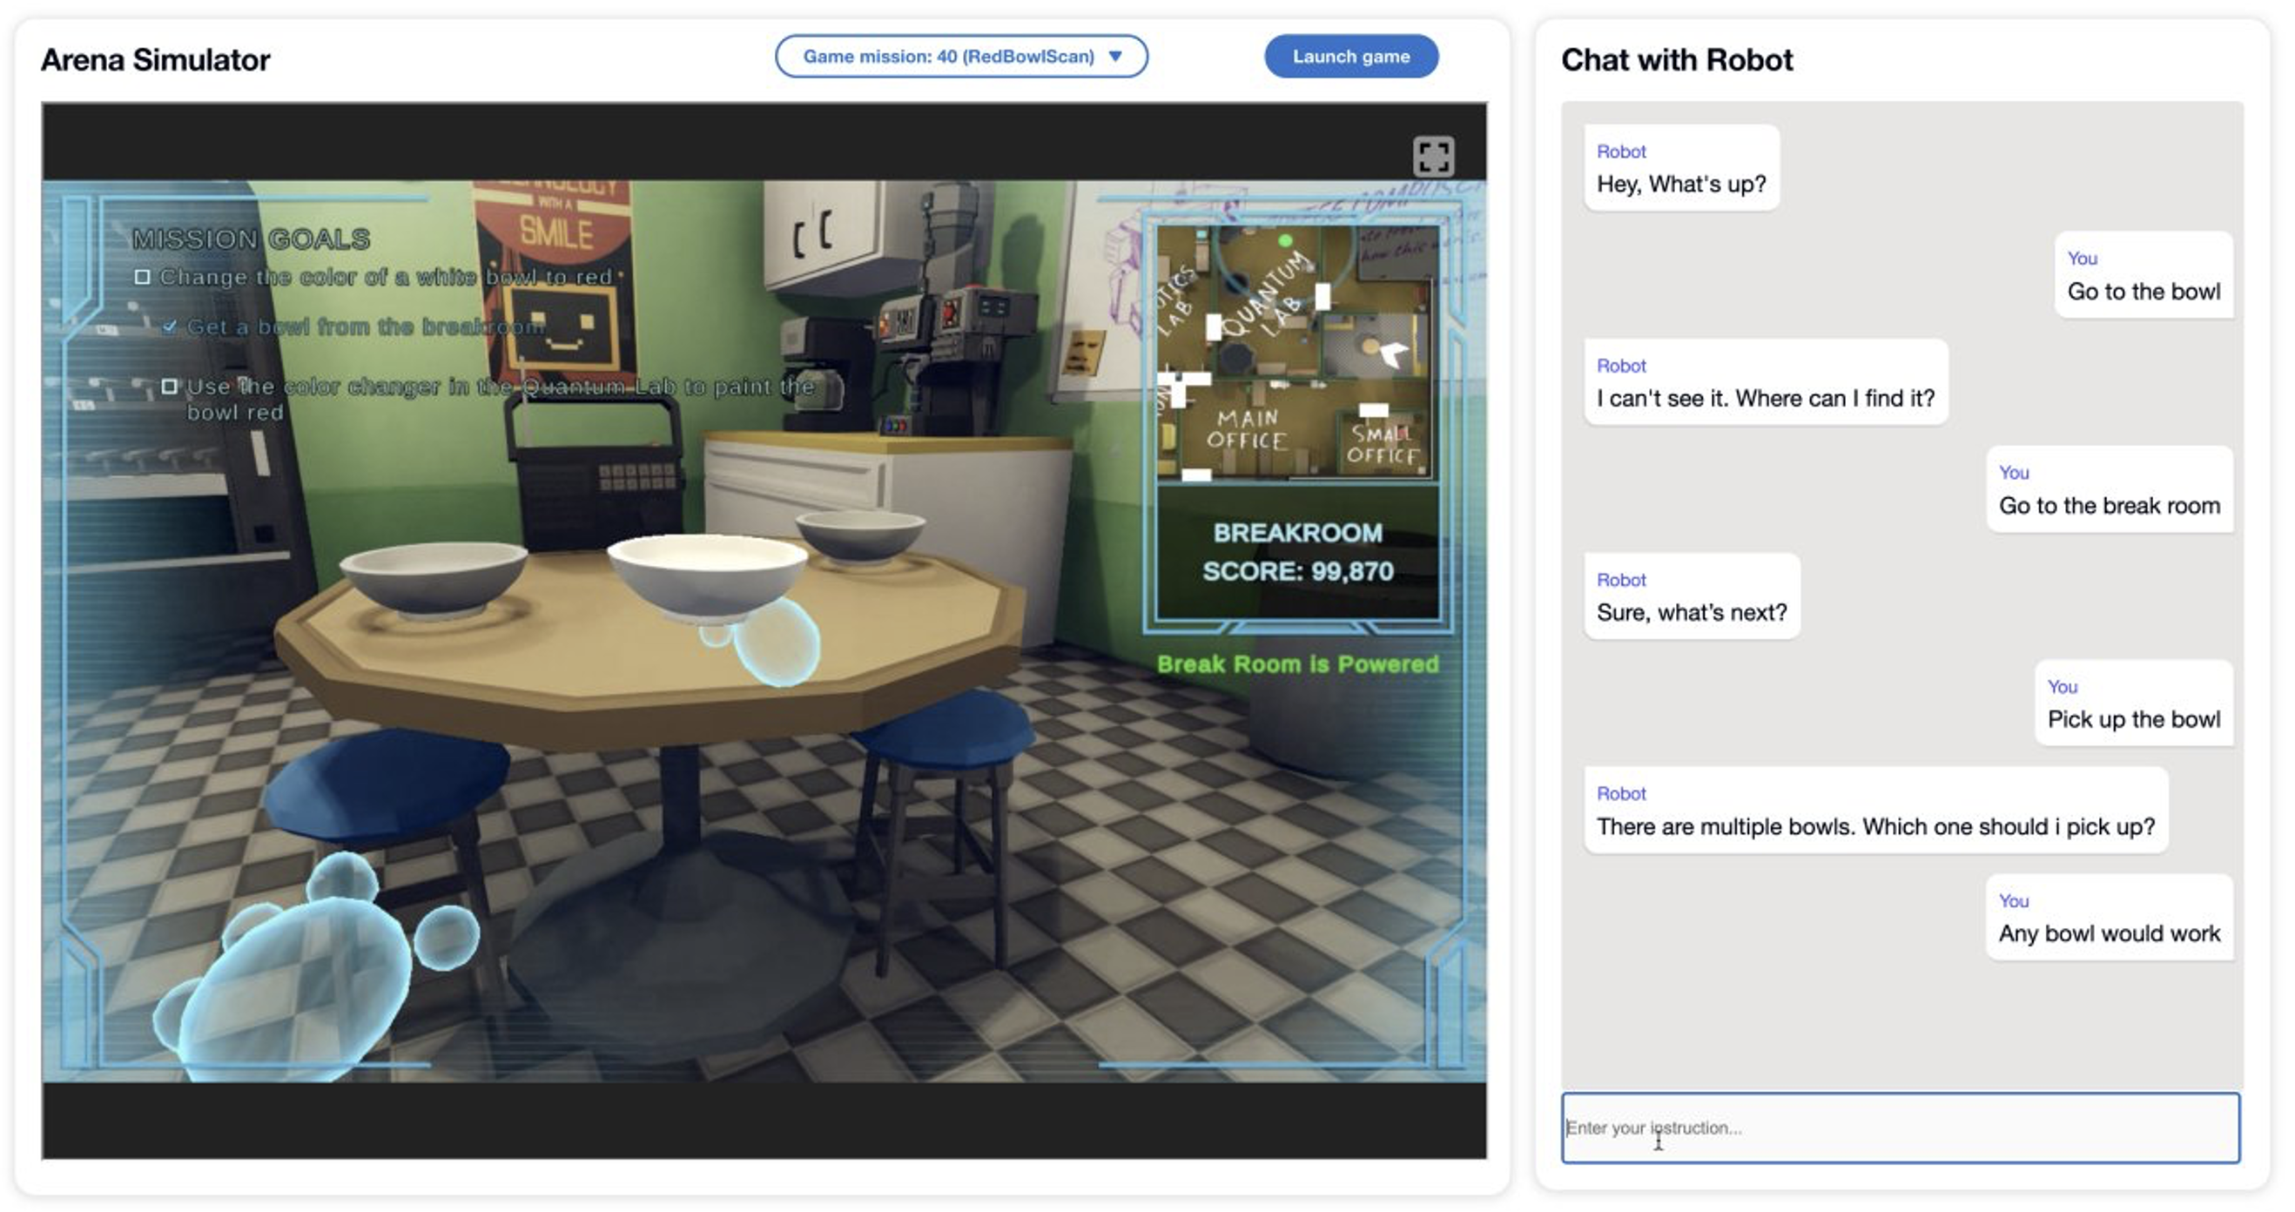Click the instruction input field
2295x1212 pixels.
coord(1900,1128)
